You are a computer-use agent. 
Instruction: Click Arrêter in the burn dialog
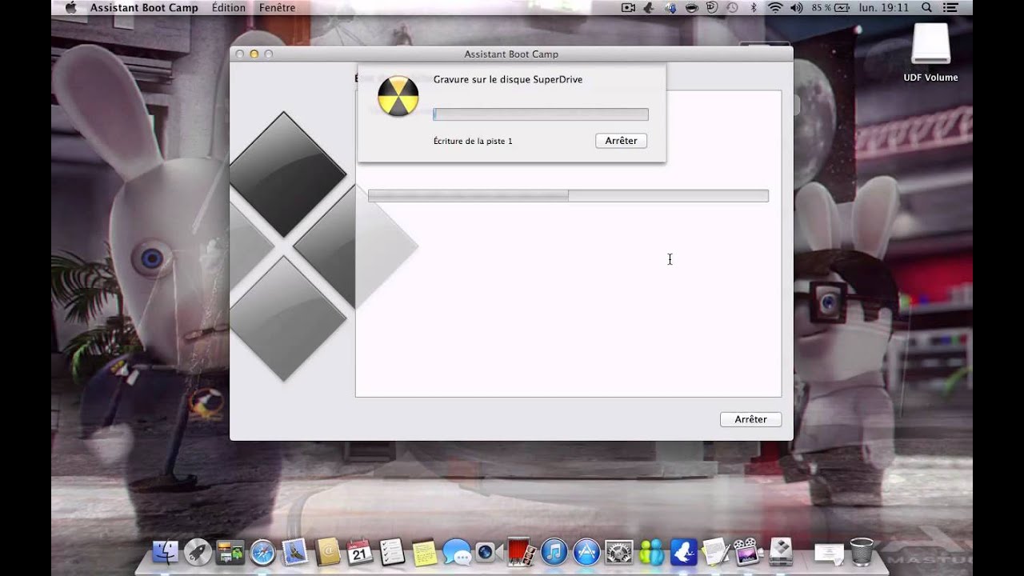621,141
